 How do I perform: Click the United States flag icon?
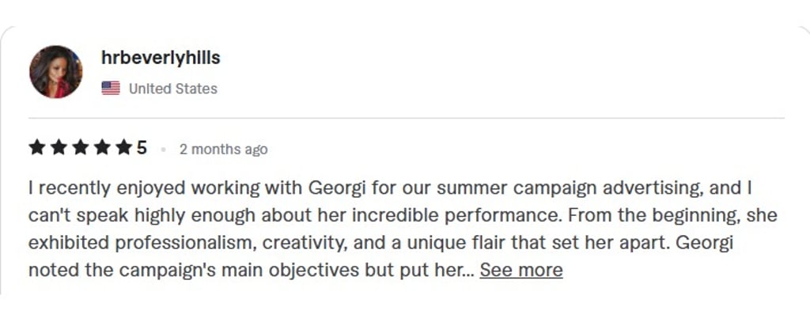[111, 89]
